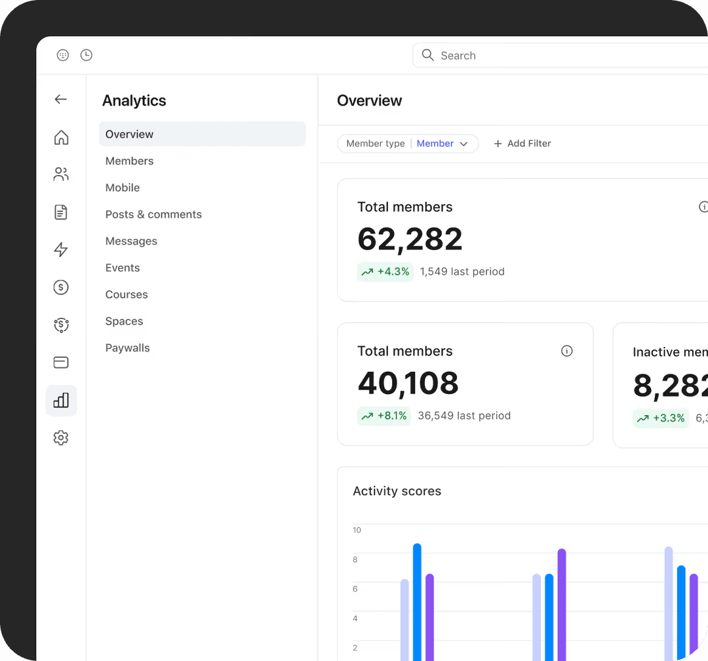Viewport: 708px width, 661px height.
Task: Expand the Member type filter dropdown
Action: pos(408,144)
